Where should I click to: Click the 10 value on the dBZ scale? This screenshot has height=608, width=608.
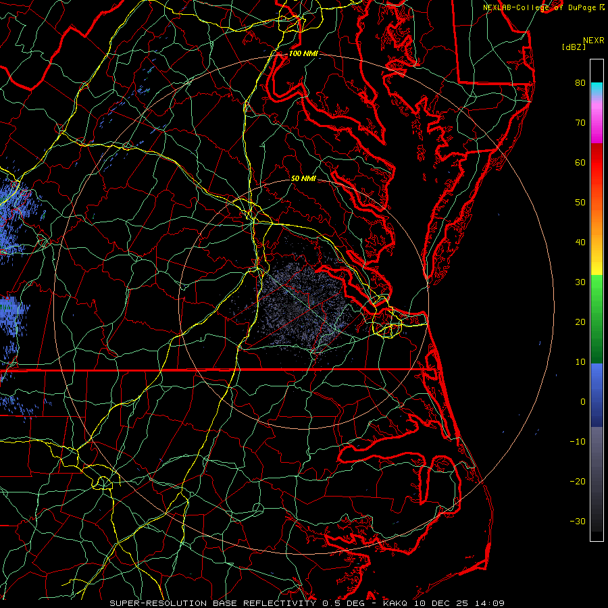tap(580, 362)
